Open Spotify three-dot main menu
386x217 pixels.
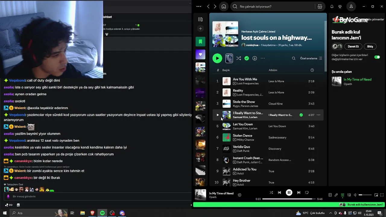pyautogui.click(x=199, y=6)
